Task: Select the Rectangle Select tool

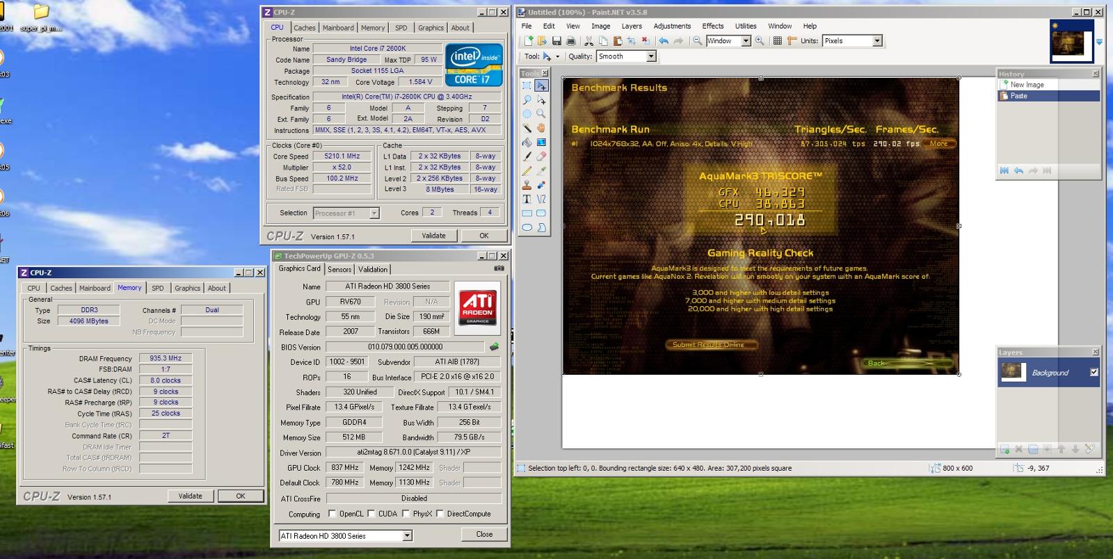Action: (527, 86)
